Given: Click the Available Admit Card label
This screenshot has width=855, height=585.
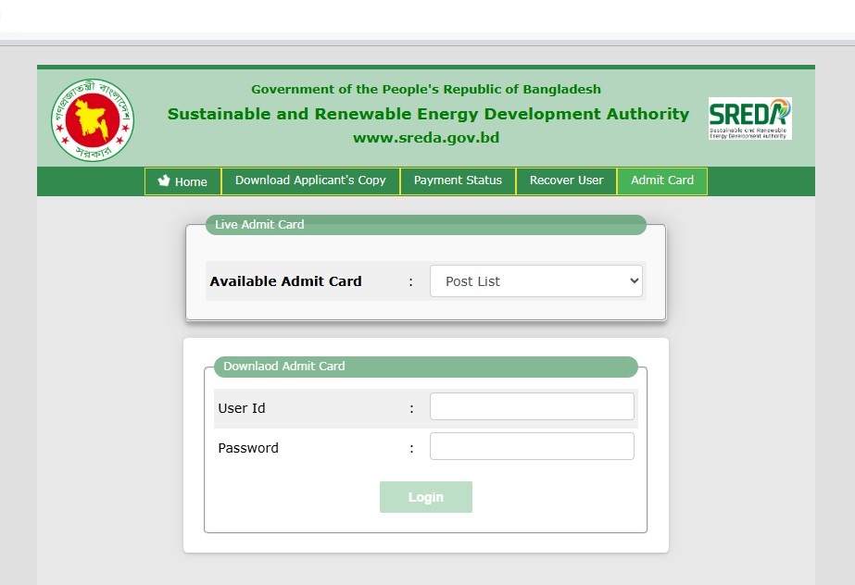Looking at the screenshot, I should pyautogui.click(x=285, y=281).
